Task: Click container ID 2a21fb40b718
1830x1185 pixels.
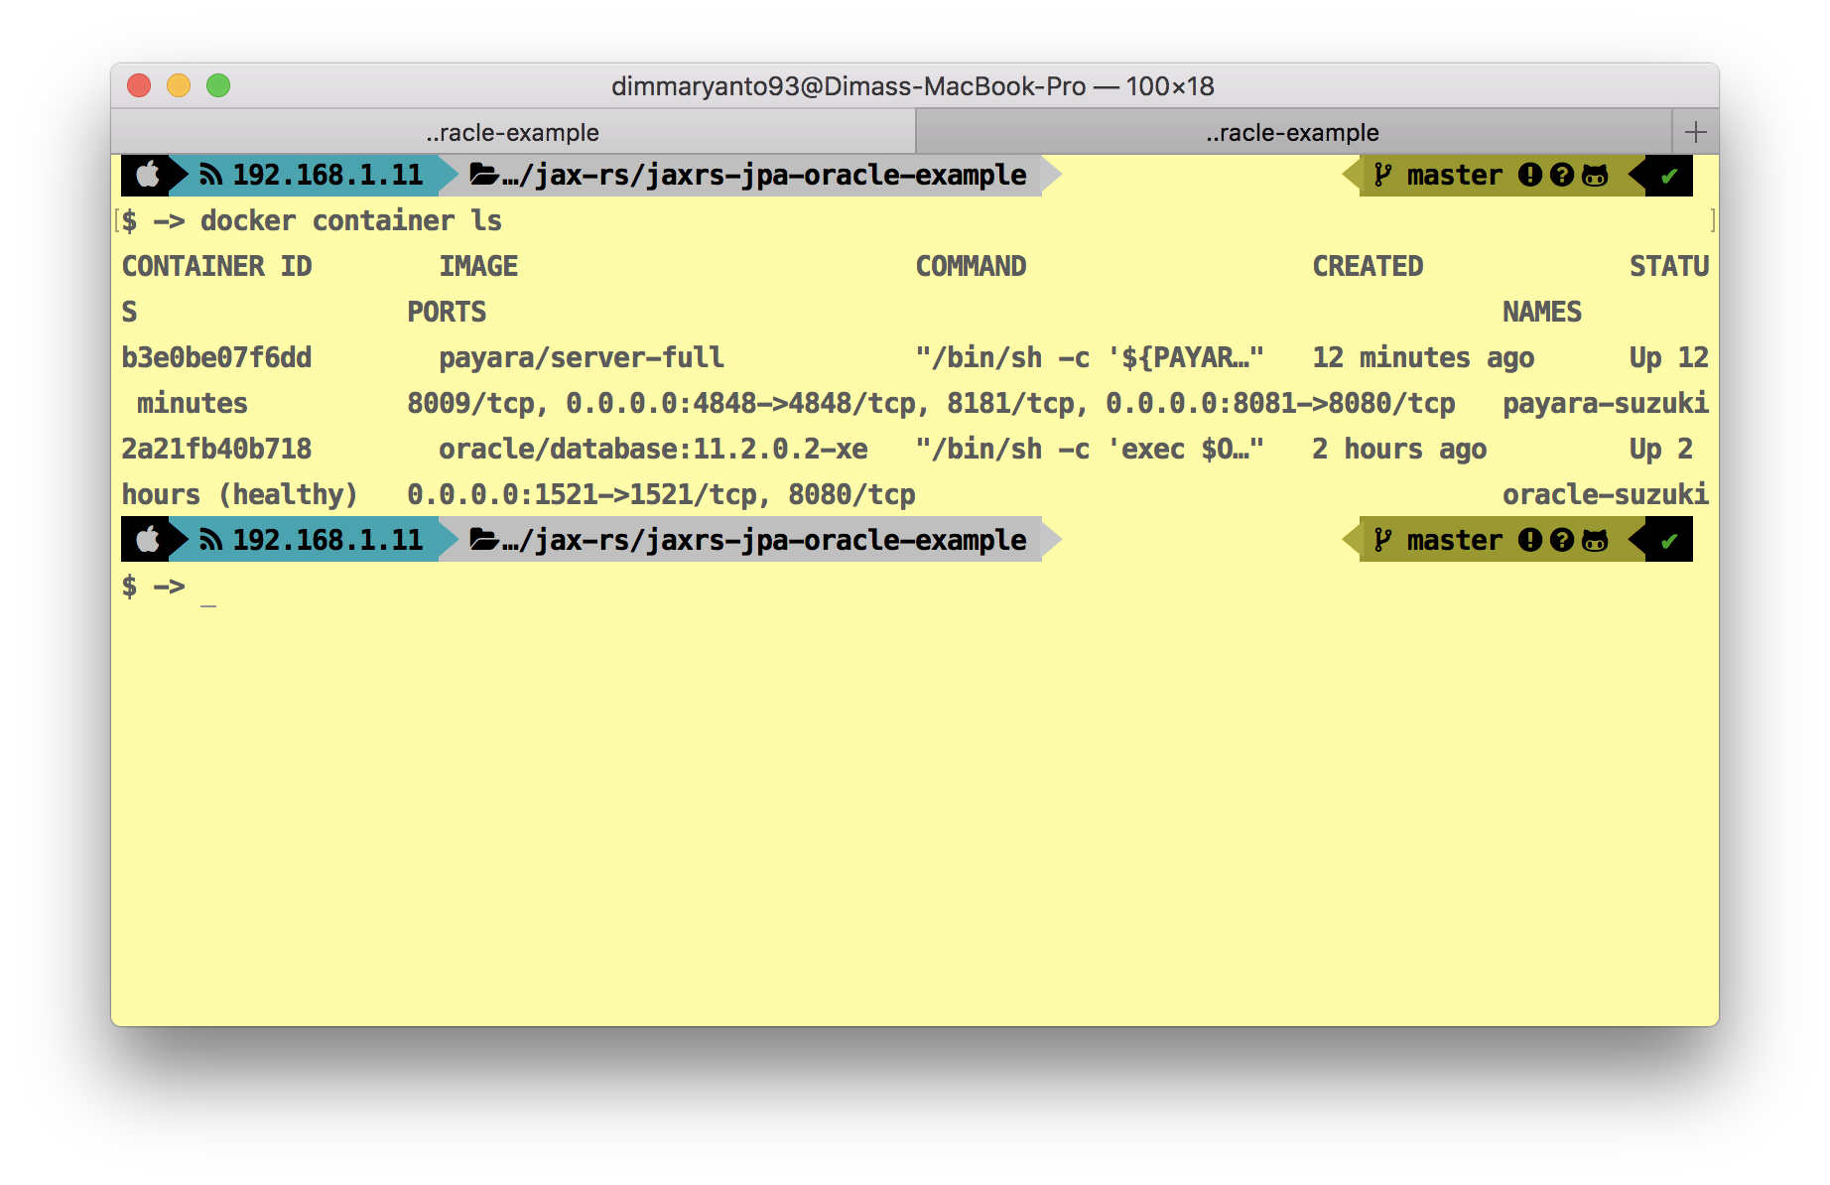Action: tap(216, 450)
